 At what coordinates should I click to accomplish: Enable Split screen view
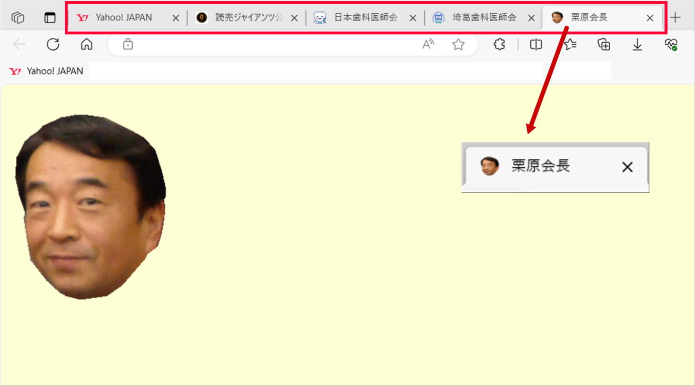(535, 45)
